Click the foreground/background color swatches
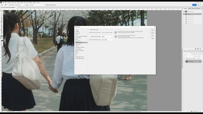203x114 pixels. pos(2,41)
